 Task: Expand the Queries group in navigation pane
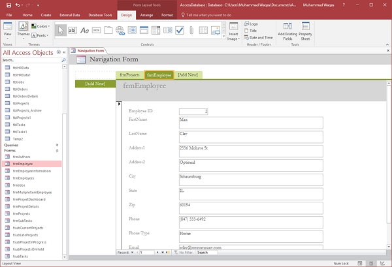click(57, 145)
